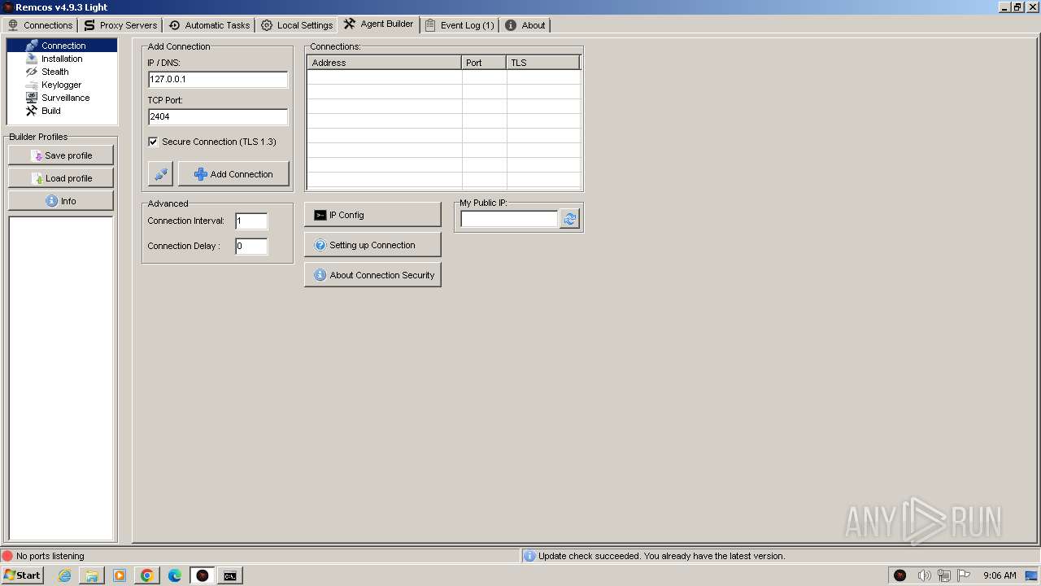Click the Port column header
The height and width of the screenshot is (586, 1041).
(484, 63)
